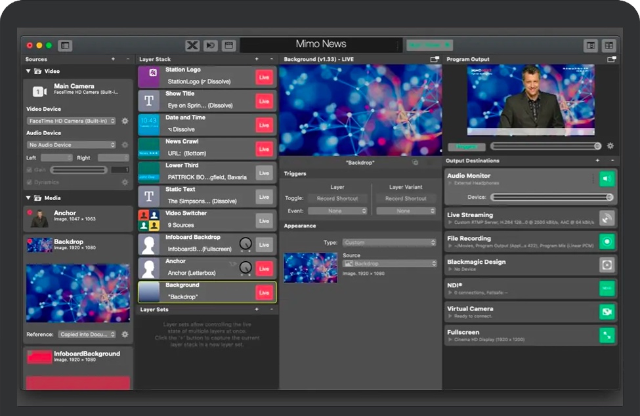Viewport: 640px width, 416px height.
Task: Collapse the Media sources section
Action: (x=28, y=198)
